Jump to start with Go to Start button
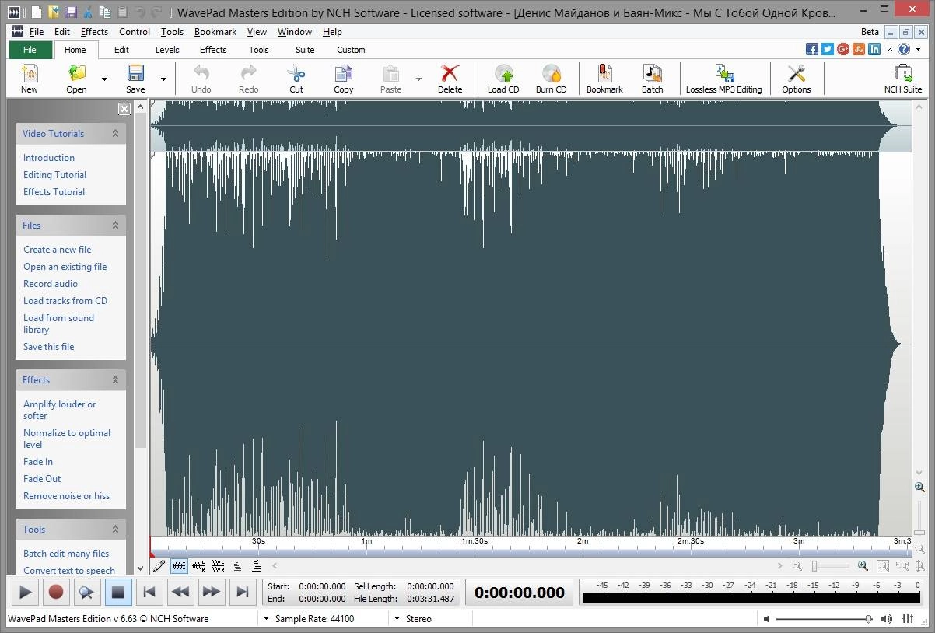Screen dimensions: 935x633 click(149, 592)
